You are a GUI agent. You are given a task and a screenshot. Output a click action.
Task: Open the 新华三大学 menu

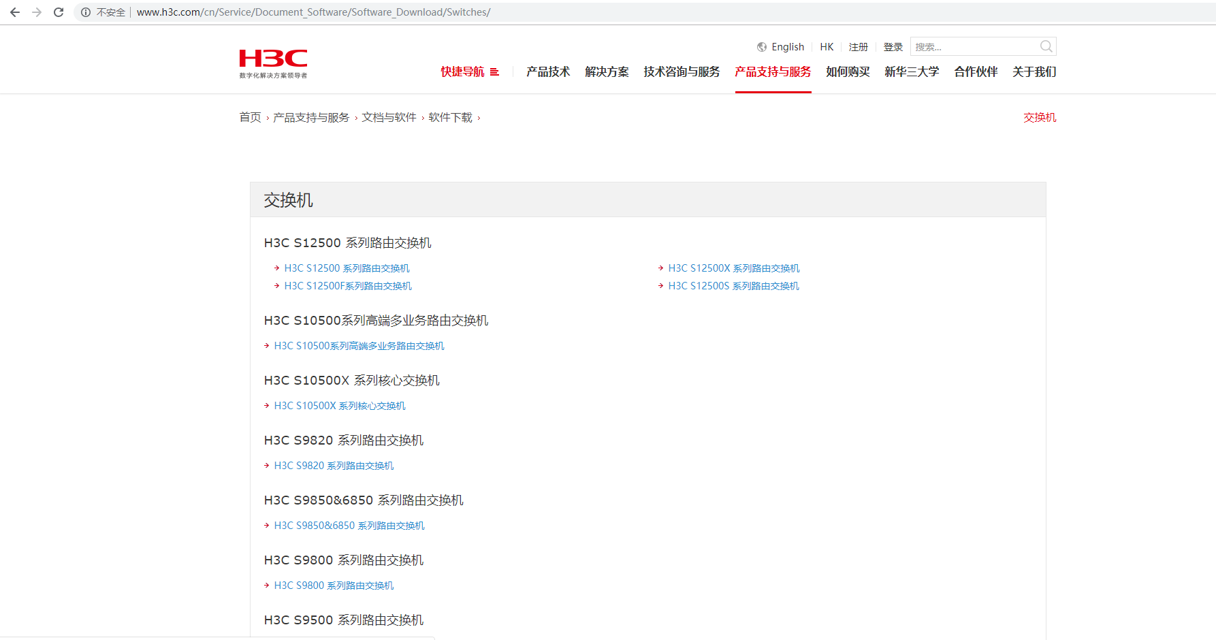(x=912, y=71)
